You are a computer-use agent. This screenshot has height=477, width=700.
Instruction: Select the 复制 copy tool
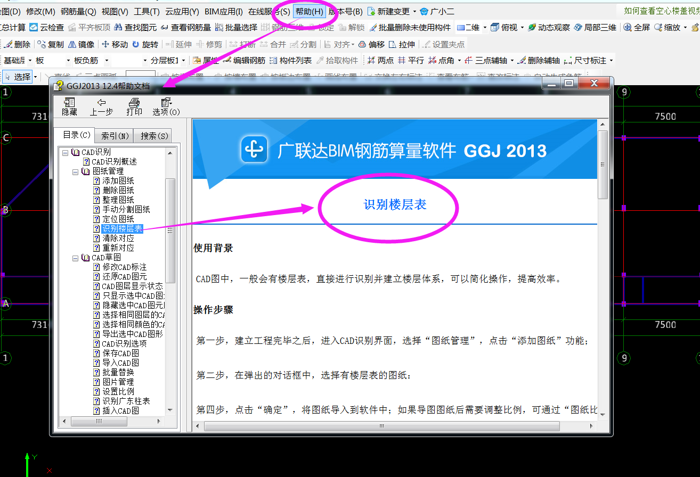pyautogui.click(x=50, y=45)
